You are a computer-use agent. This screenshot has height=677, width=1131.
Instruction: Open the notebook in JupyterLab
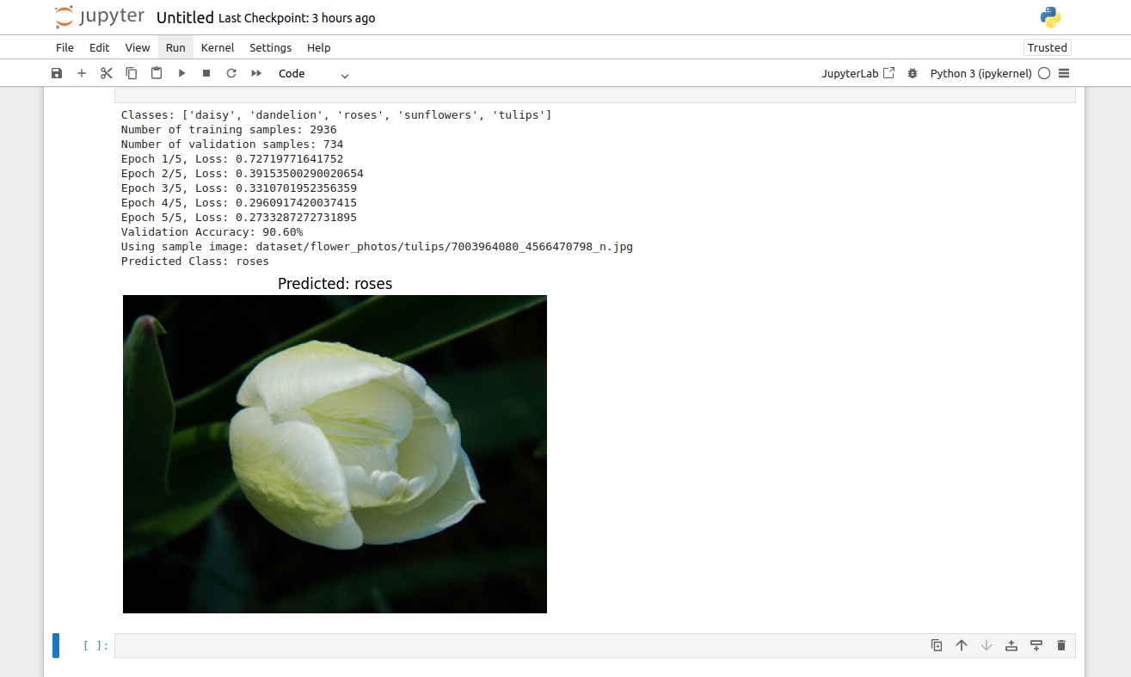point(857,74)
